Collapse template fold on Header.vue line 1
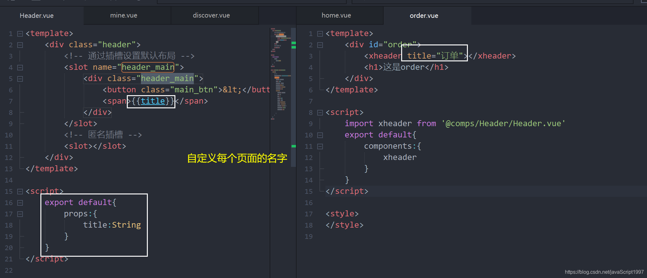Image resolution: width=647 pixels, height=278 pixels. pos(20,33)
